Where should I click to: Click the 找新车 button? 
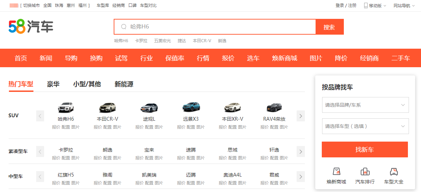(x=365, y=149)
